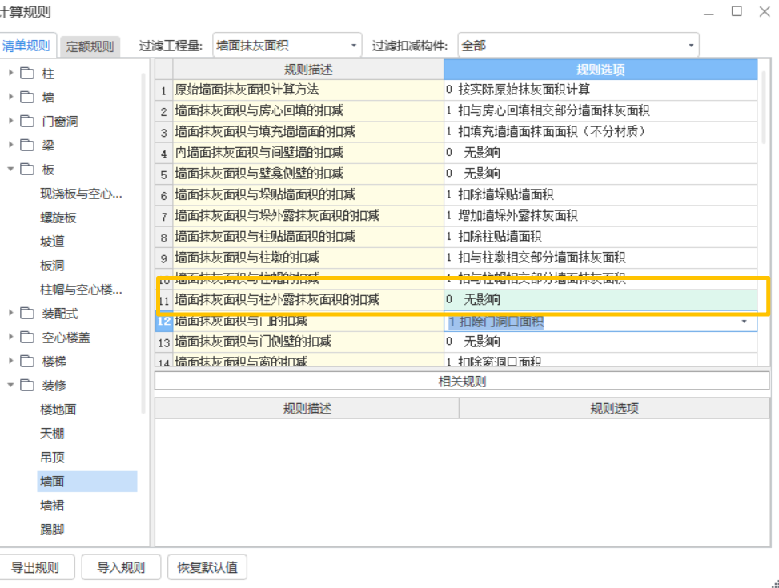Click rule 墙面抹灰面积与房心回填的扣减
Screen dimensions: 779x588
point(307,110)
